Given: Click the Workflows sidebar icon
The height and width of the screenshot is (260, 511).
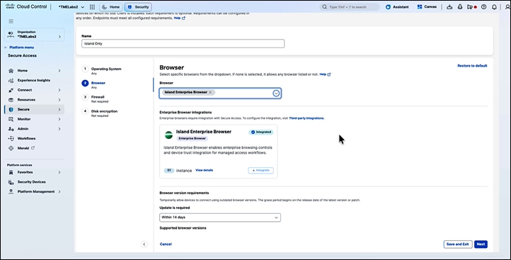Looking at the screenshot, I should pos(11,138).
